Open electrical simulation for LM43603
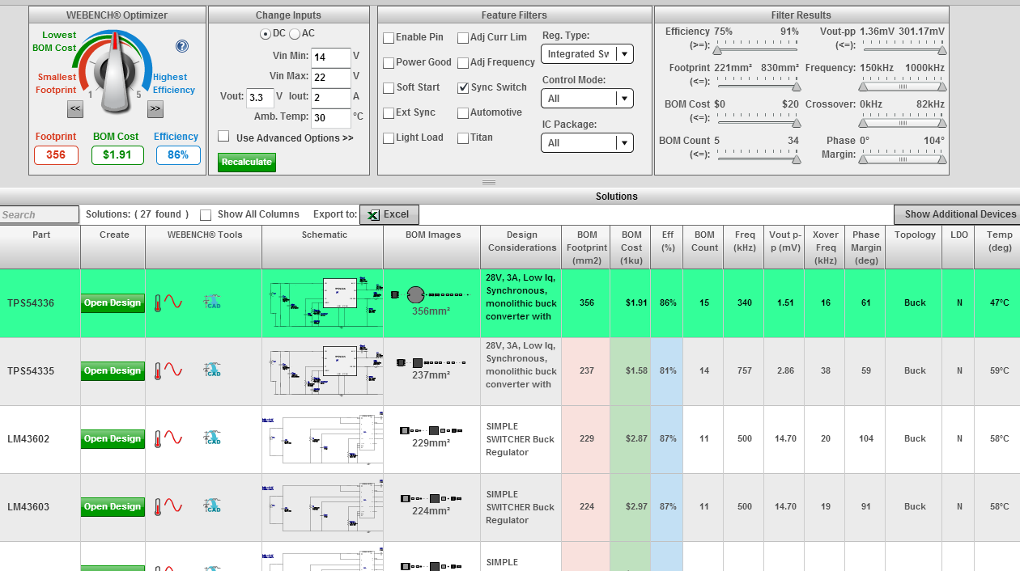 174,506
